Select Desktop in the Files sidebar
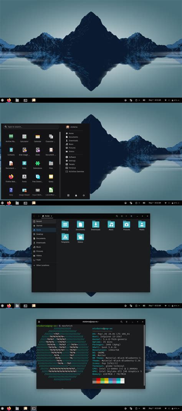 click(44, 234)
